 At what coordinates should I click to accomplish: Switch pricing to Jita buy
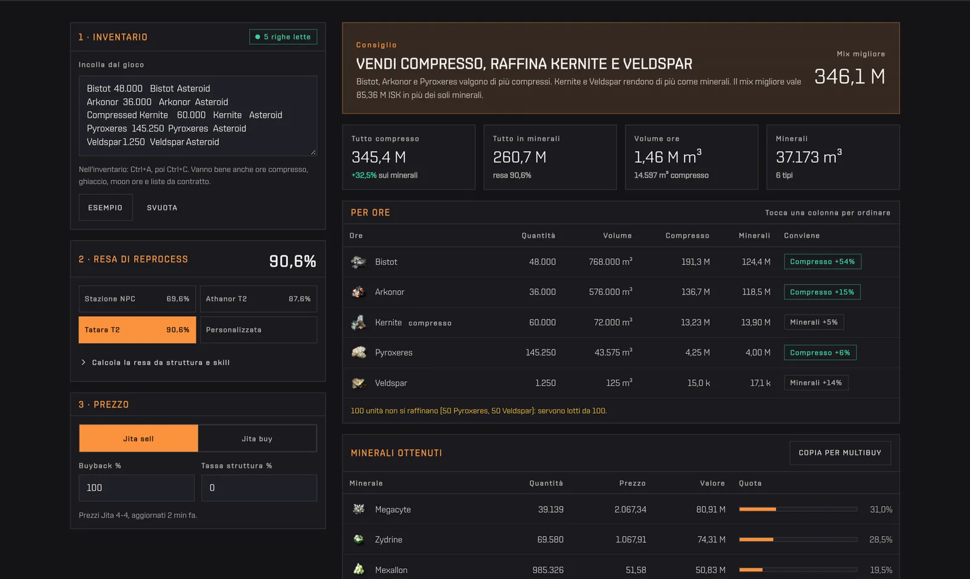click(x=257, y=438)
